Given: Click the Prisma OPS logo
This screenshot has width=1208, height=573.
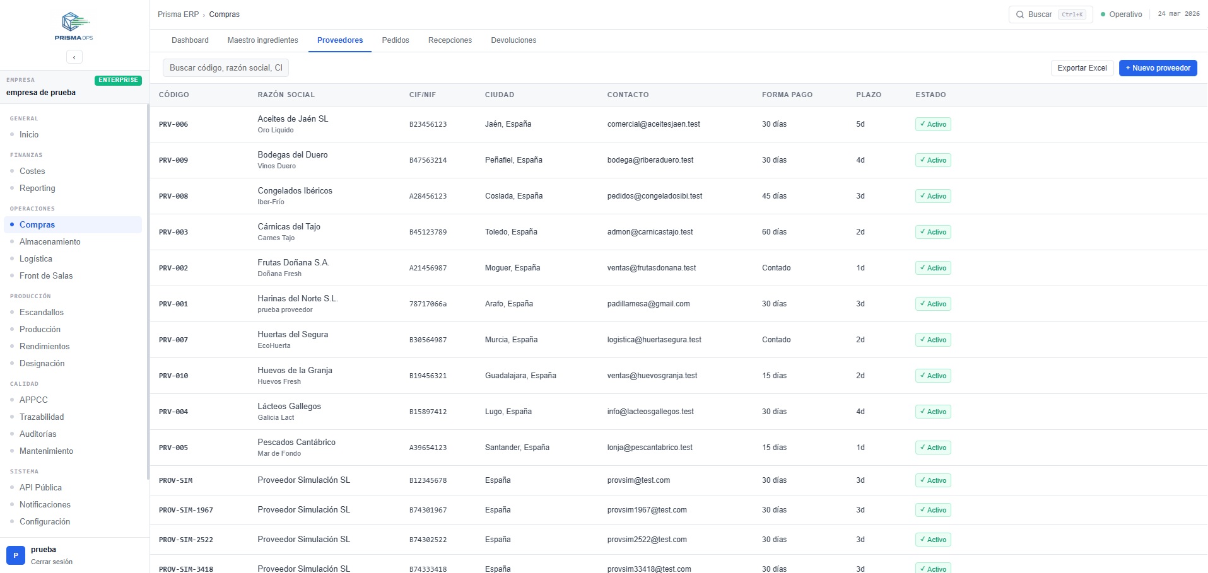Looking at the screenshot, I should 74,26.
